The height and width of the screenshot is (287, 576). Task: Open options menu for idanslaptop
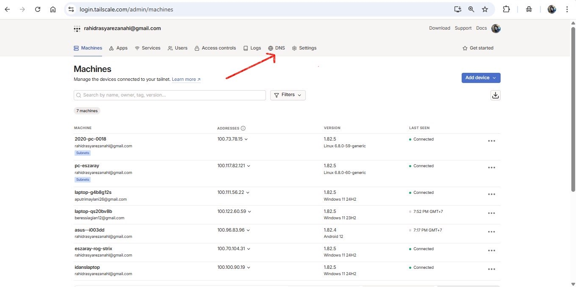(491, 269)
